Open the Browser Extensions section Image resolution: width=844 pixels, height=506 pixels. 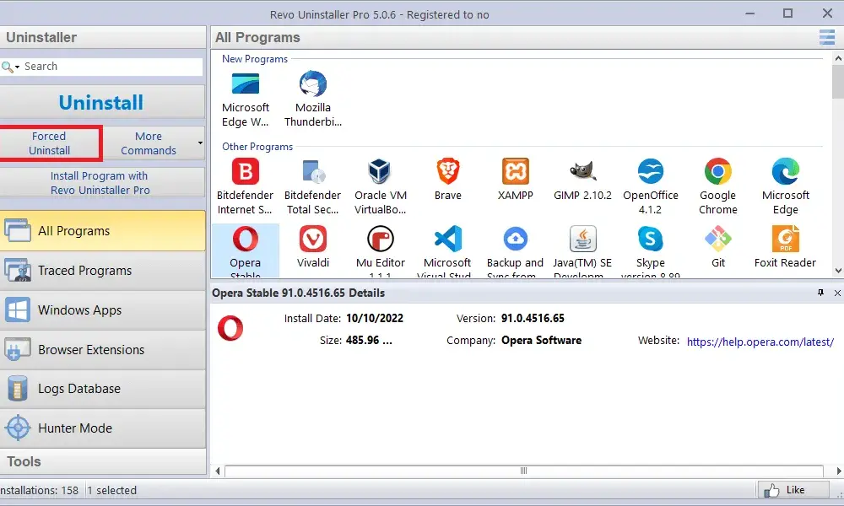(102, 349)
